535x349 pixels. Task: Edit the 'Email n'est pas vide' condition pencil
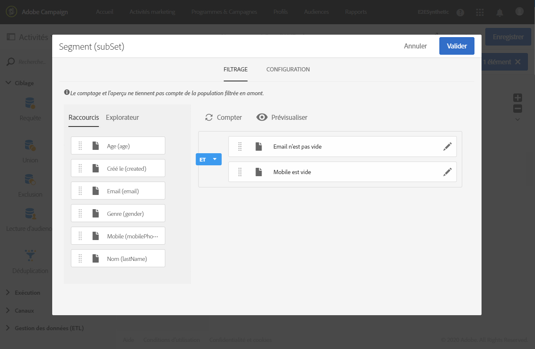(447, 147)
